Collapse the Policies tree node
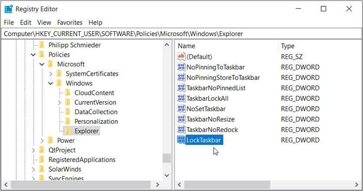This screenshot has height=191, width=363. point(34,55)
